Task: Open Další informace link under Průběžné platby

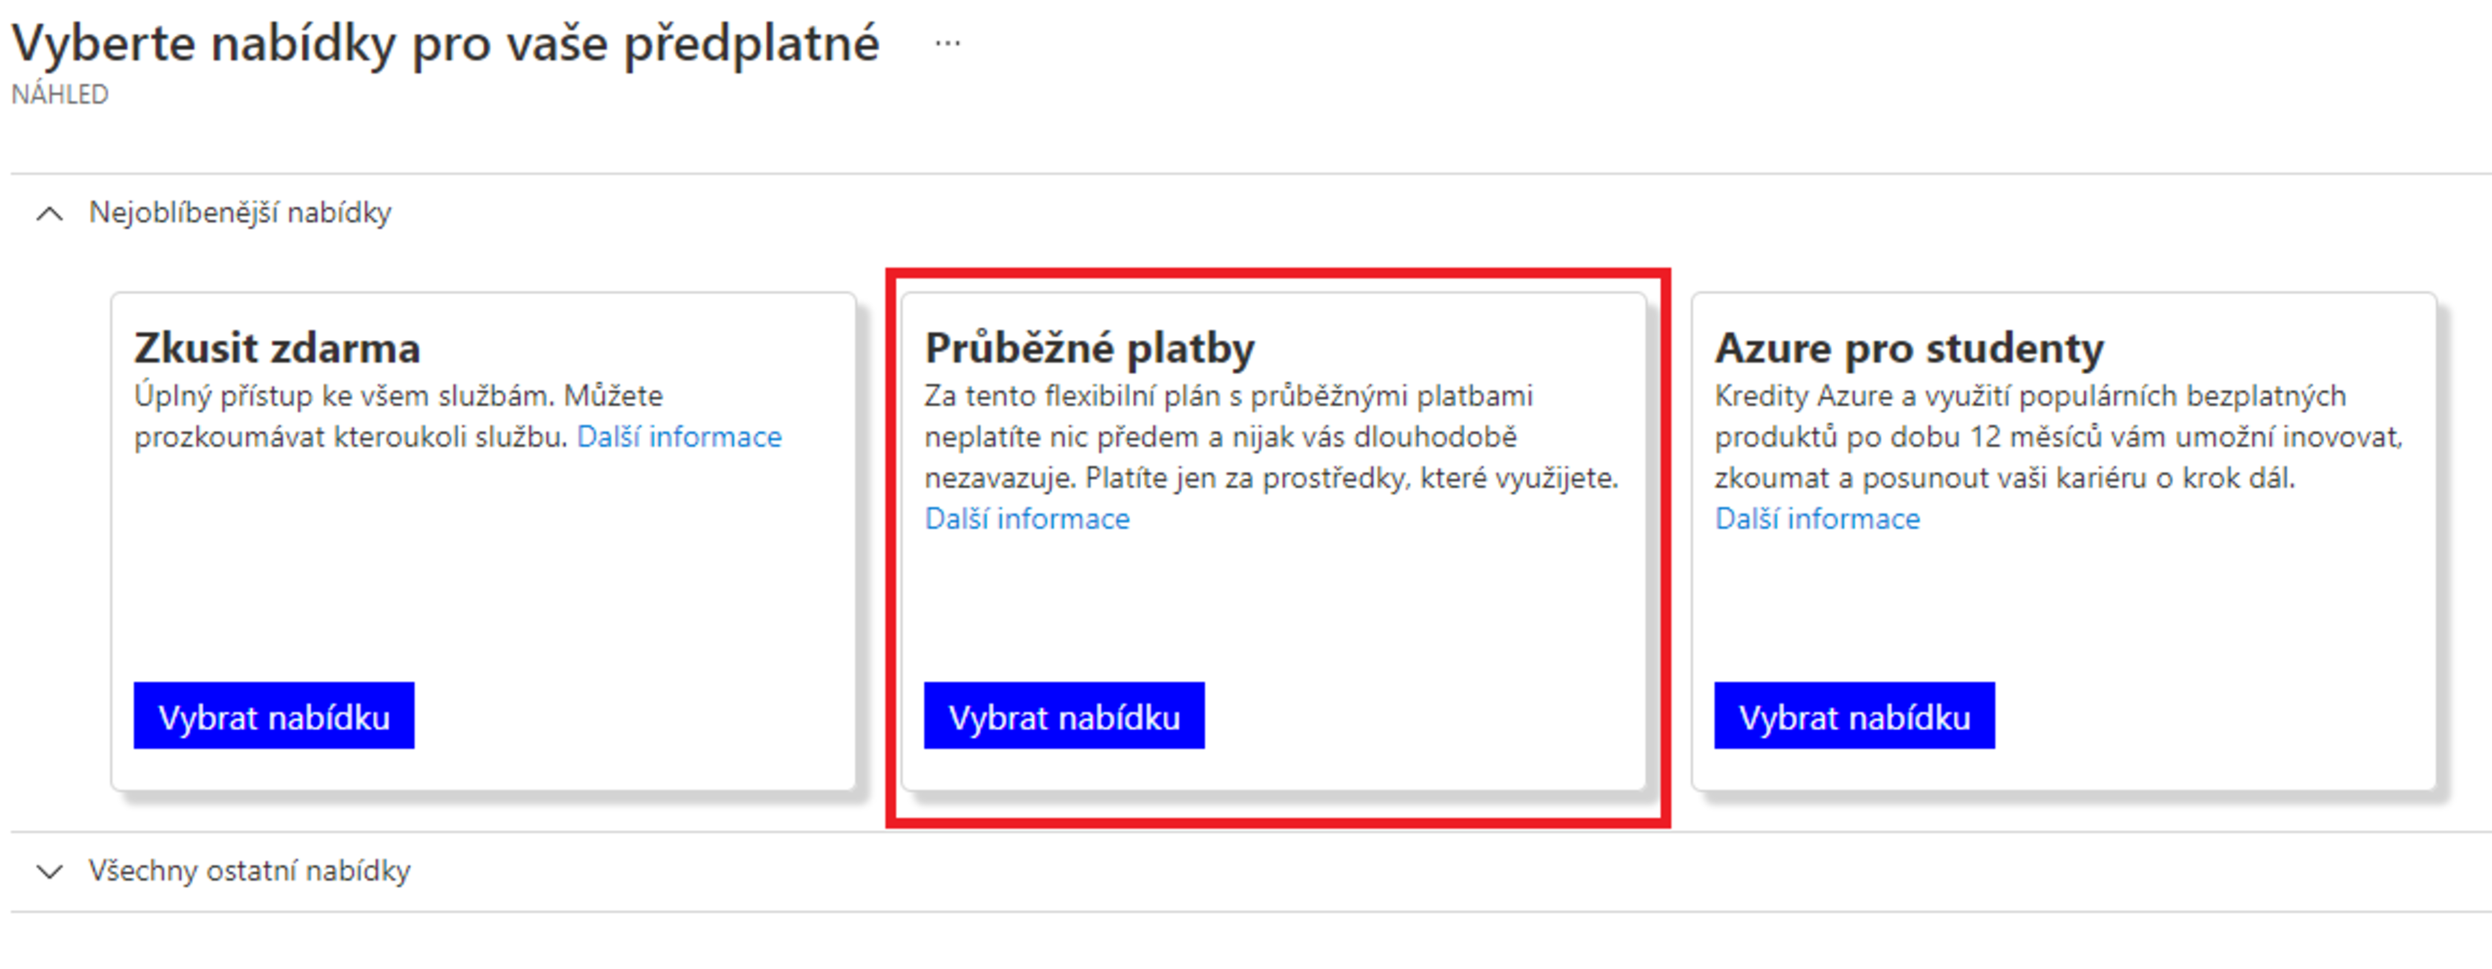Action: click(1026, 519)
